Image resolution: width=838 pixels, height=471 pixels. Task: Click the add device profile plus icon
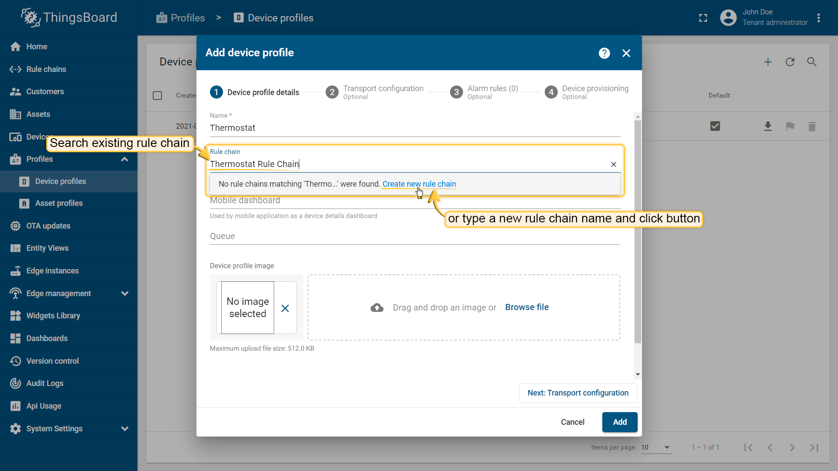pos(768,62)
